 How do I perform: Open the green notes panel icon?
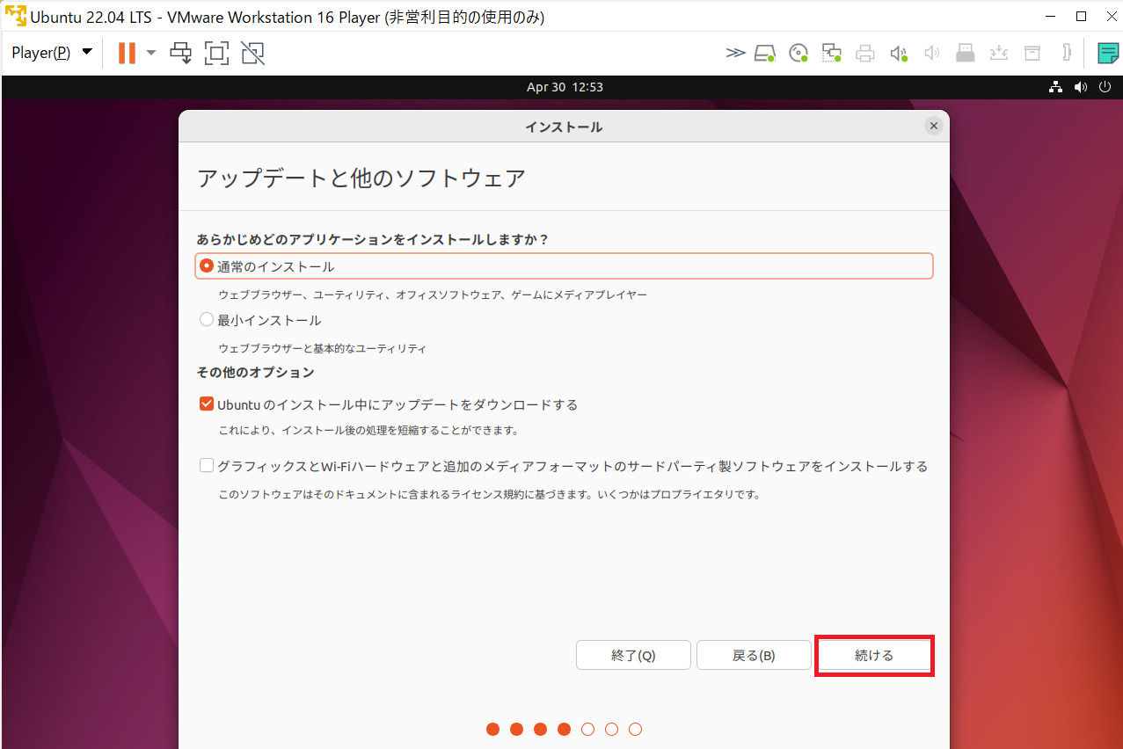pos(1108,53)
